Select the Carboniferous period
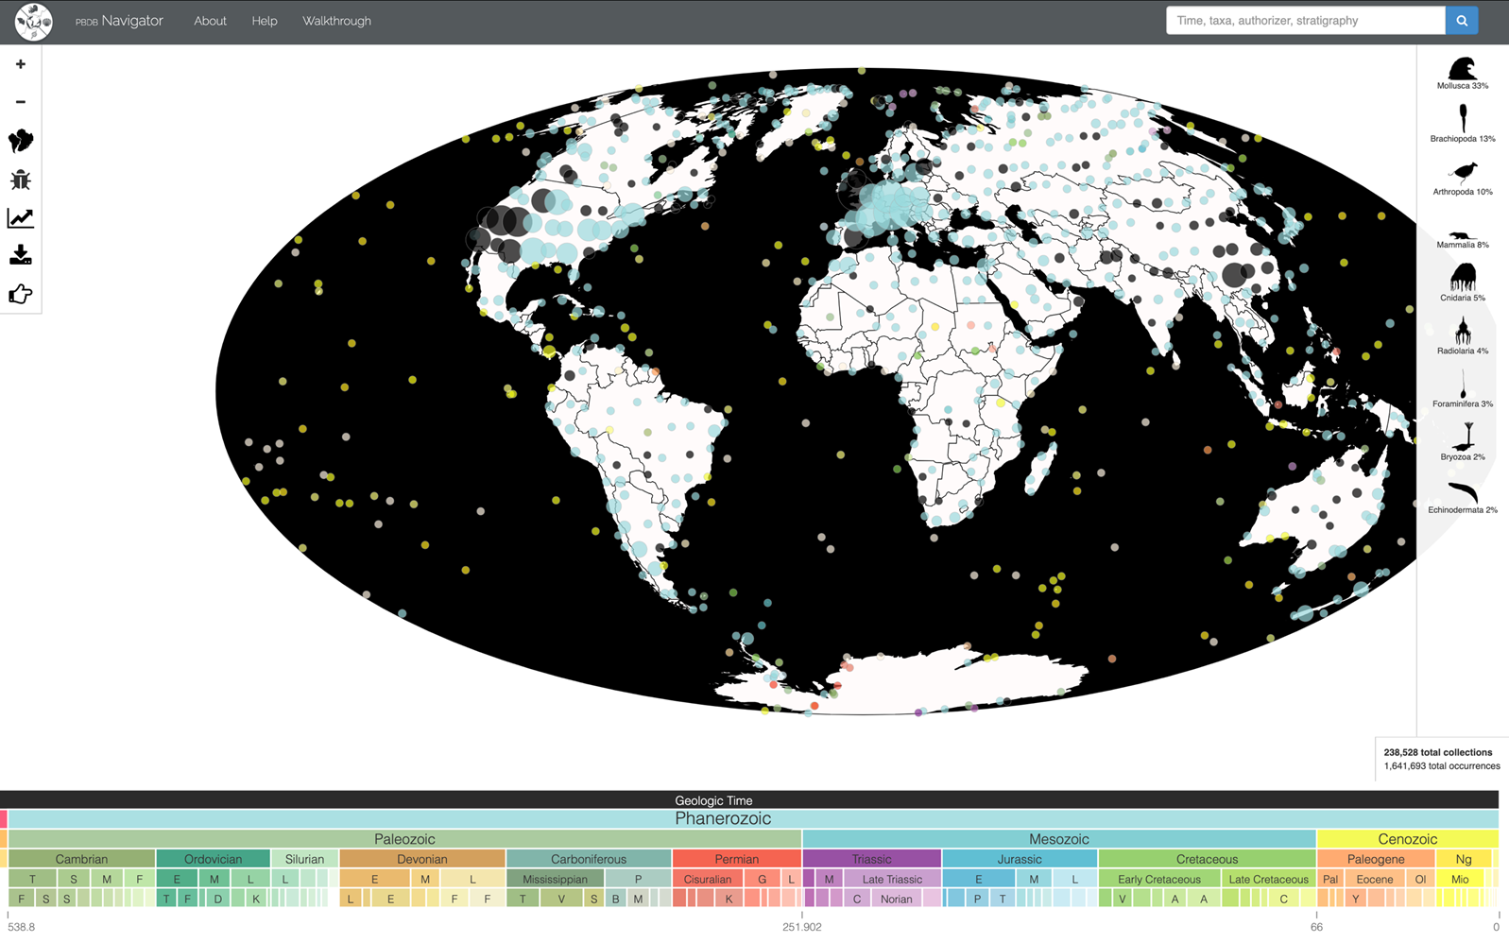 (x=589, y=859)
